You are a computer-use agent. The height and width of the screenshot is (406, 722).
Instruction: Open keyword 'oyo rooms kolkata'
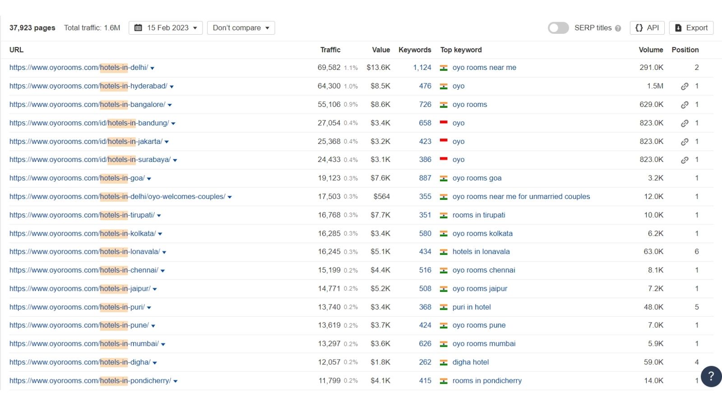click(x=482, y=234)
